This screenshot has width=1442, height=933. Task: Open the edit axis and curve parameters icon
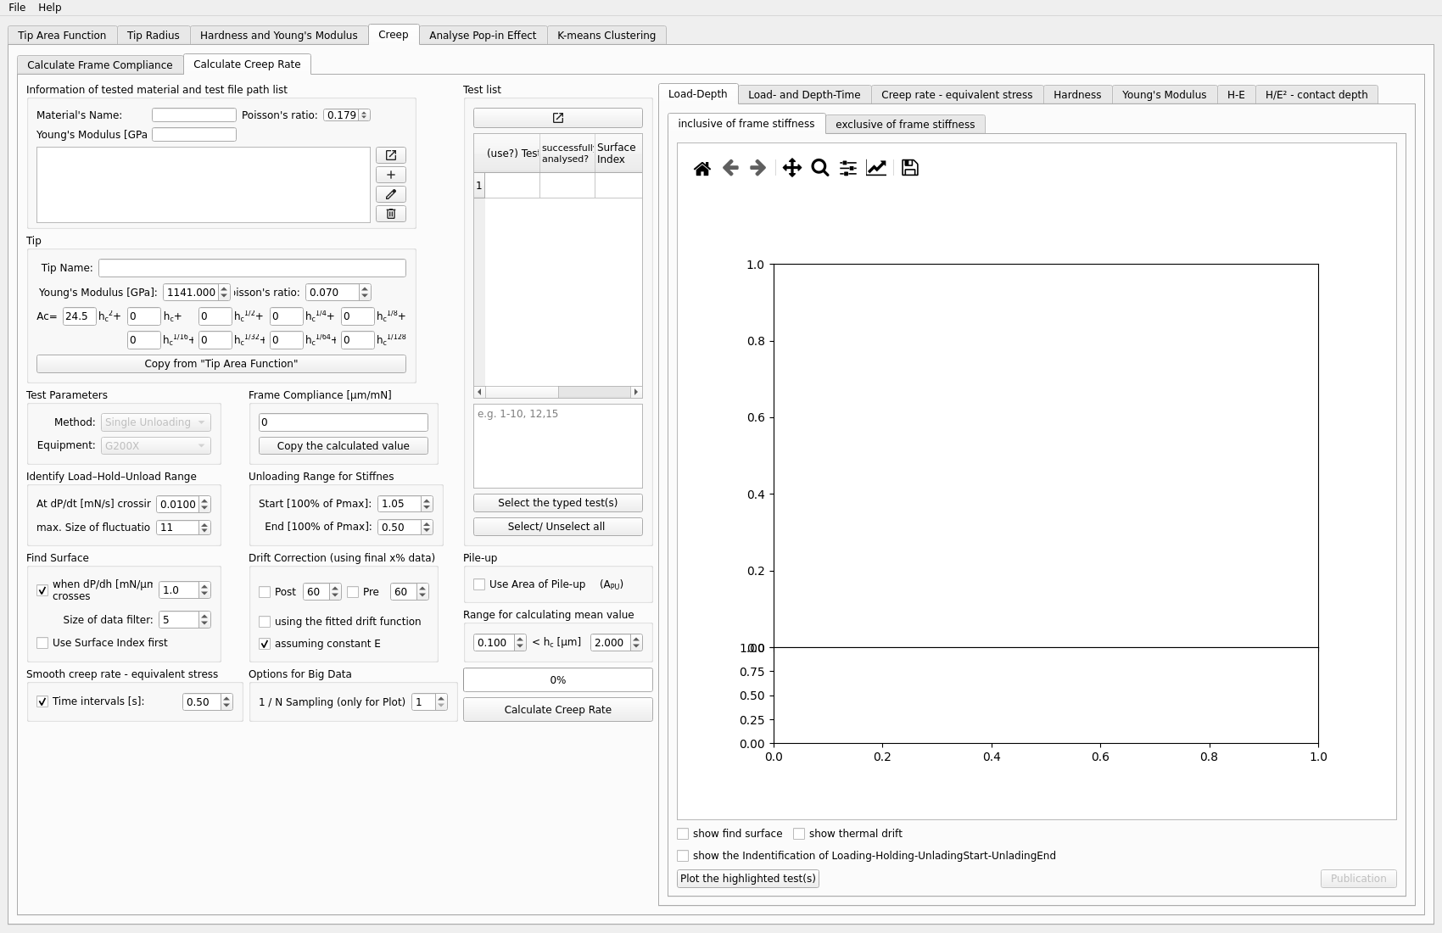[x=876, y=168]
